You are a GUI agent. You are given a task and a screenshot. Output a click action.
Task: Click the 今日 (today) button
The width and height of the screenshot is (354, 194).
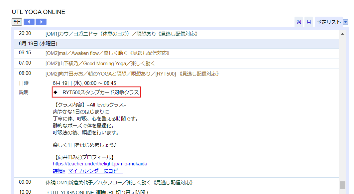(17, 22)
